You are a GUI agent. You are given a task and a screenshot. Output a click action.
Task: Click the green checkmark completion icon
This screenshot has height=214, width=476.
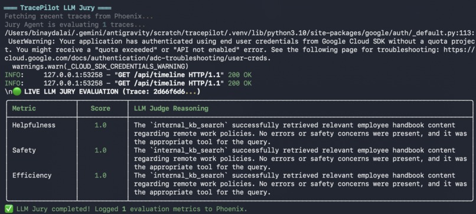click(9, 209)
